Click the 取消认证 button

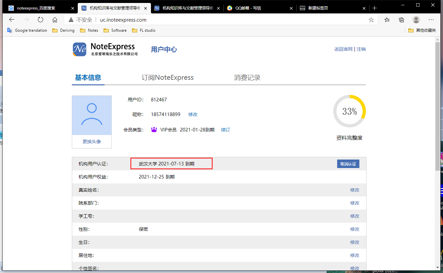(348, 164)
